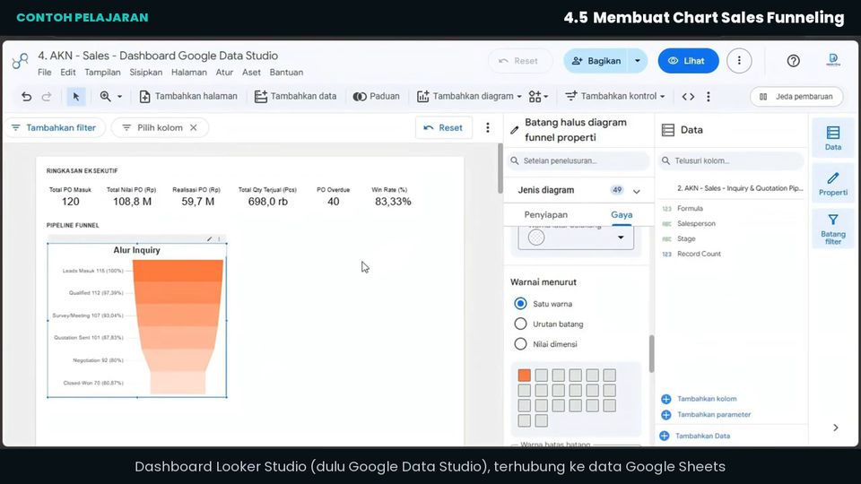Remove the Pilih kolom filter chip

(194, 128)
